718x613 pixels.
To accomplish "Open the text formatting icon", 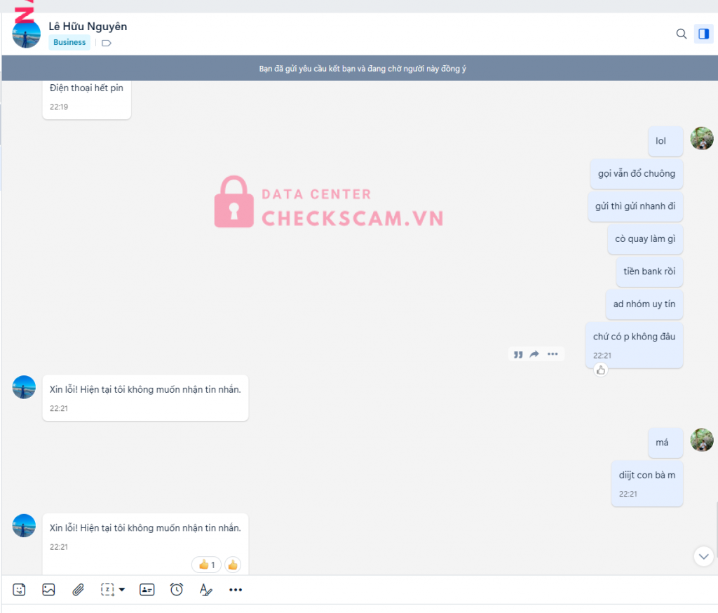I will (205, 590).
